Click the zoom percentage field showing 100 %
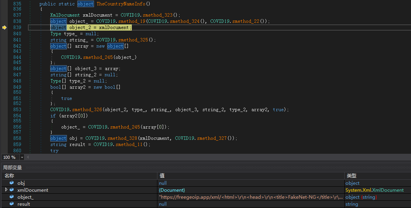This screenshot has width=411, height=208. coord(10,157)
